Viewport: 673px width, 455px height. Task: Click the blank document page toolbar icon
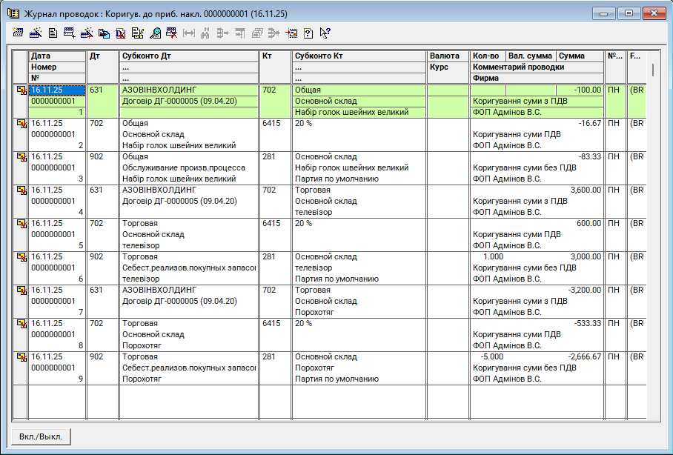coord(53,33)
